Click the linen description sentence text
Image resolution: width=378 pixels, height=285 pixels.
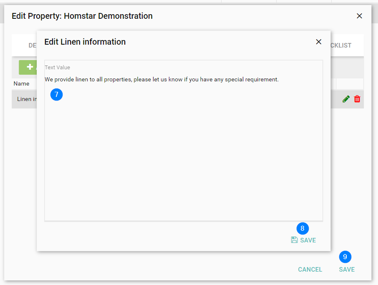pos(161,79)
